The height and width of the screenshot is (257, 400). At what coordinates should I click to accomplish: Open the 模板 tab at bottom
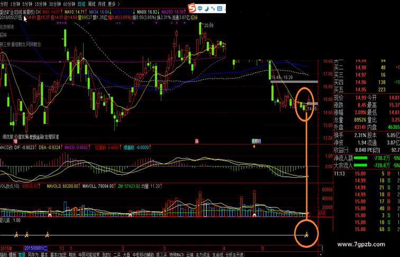point(13,254)
